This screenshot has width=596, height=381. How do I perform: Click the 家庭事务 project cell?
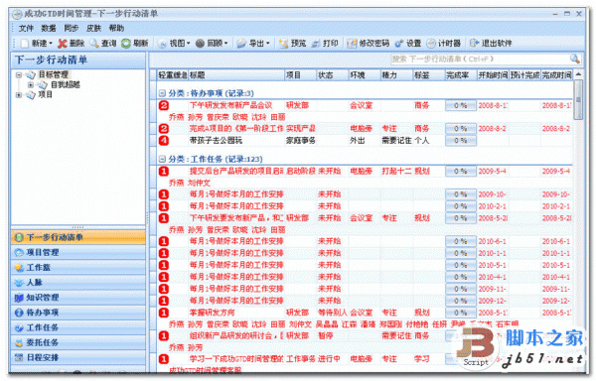(300, 141)
